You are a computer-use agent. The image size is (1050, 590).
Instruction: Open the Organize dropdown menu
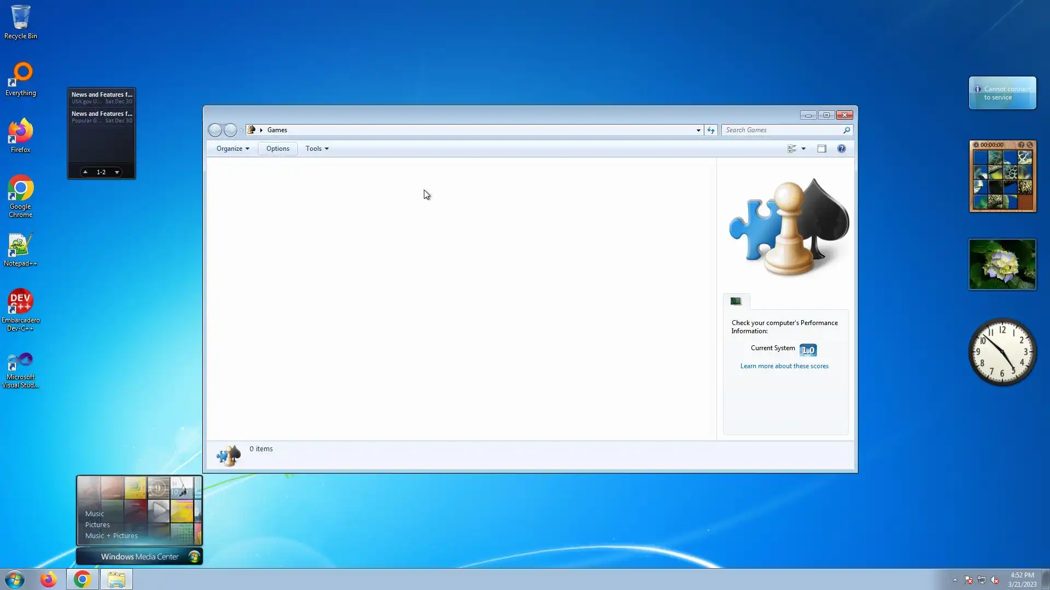[x=232, y=149]
